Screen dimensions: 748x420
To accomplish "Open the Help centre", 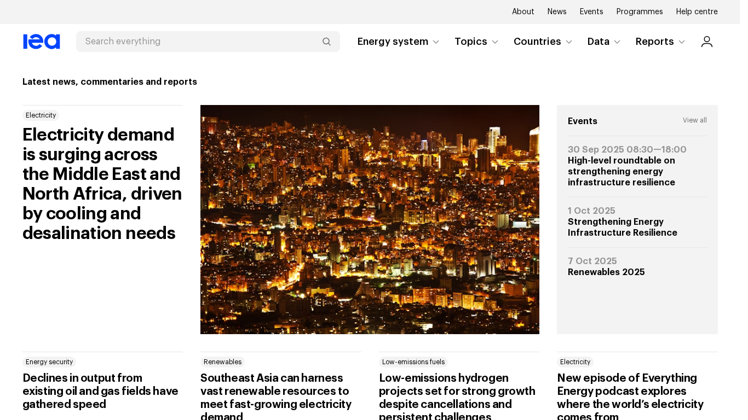I will 697,11.
